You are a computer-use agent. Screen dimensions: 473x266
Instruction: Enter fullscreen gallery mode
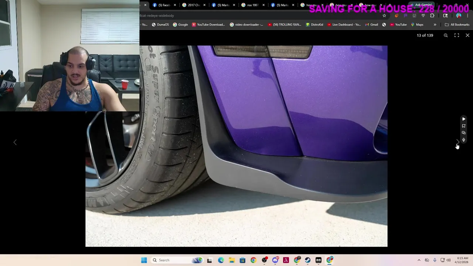457,35
